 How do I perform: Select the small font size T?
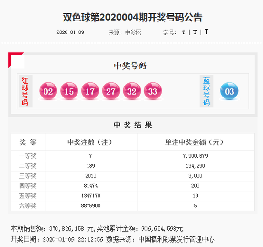click(184, 32)
